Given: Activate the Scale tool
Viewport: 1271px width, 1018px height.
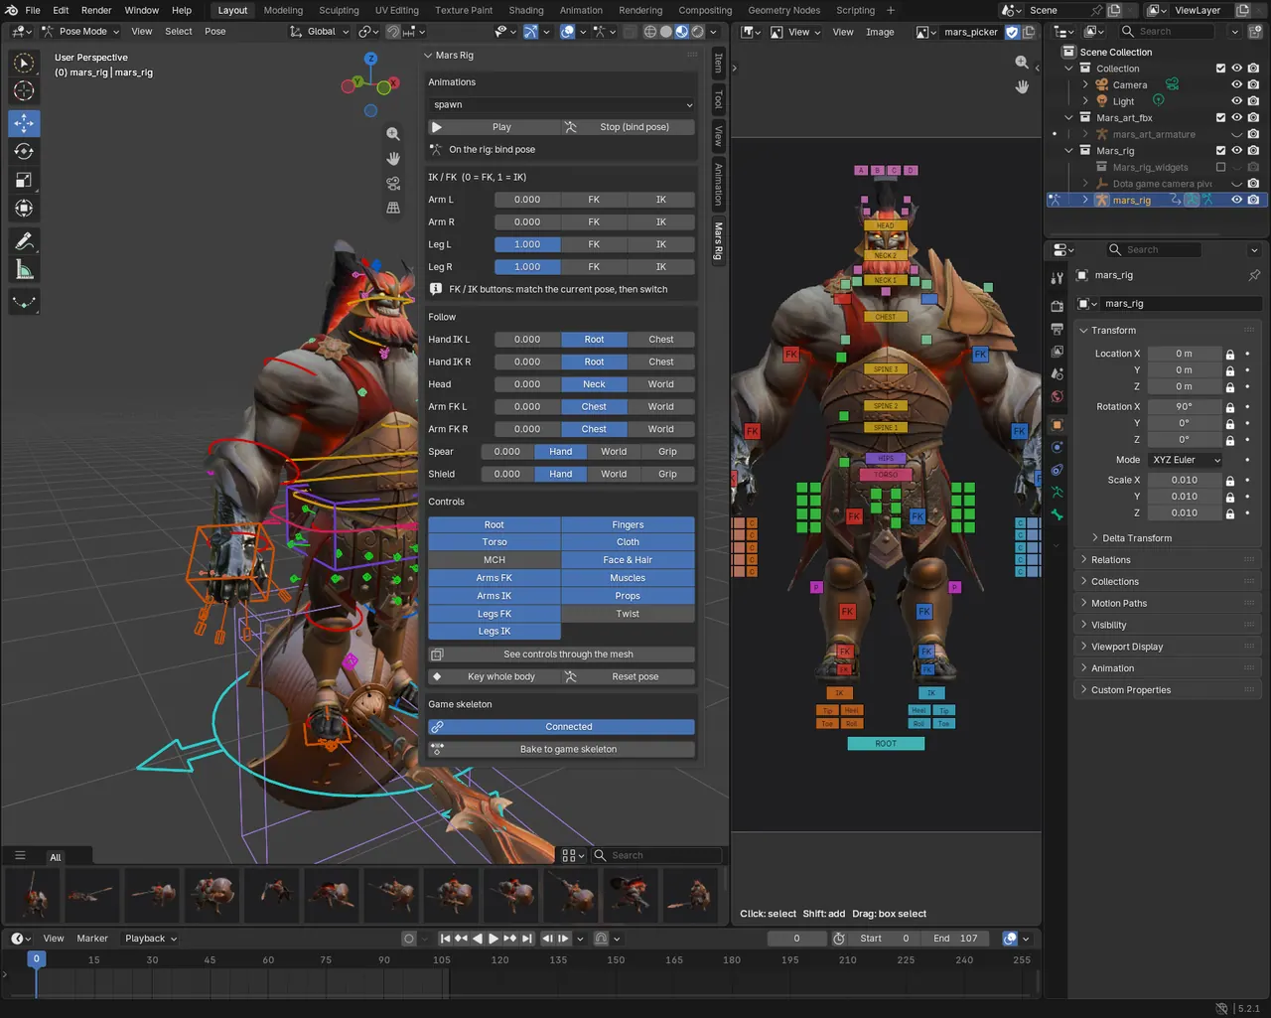Looking at the screenshot, I should pos(24,180).
